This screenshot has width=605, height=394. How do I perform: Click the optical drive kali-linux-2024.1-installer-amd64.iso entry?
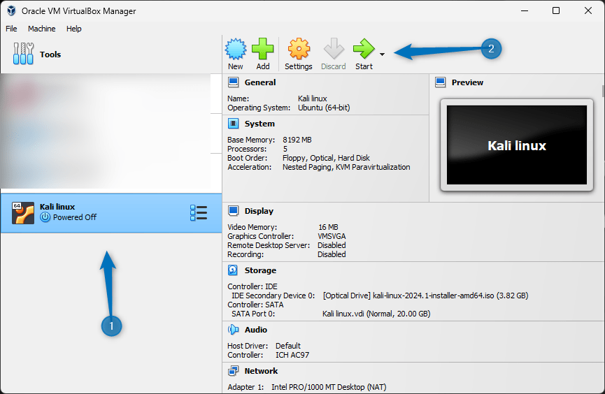[425, 295]
